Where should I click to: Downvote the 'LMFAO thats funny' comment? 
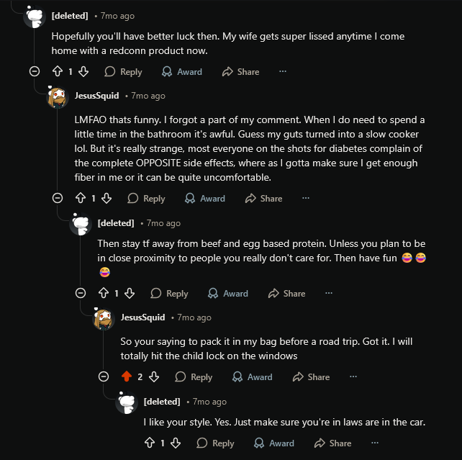(x=106, y=198)
